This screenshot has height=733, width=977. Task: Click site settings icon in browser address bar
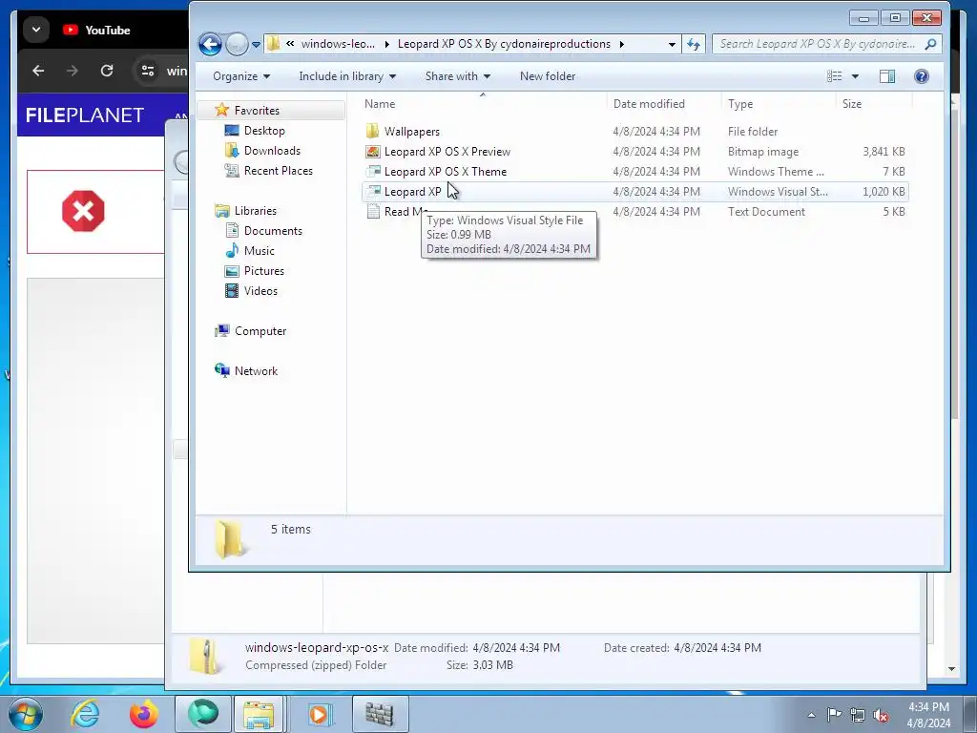(148, 71)
